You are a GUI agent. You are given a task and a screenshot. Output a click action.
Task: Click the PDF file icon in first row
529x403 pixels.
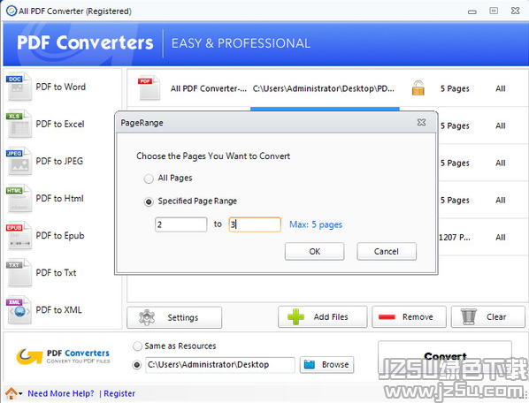point(149,88)
